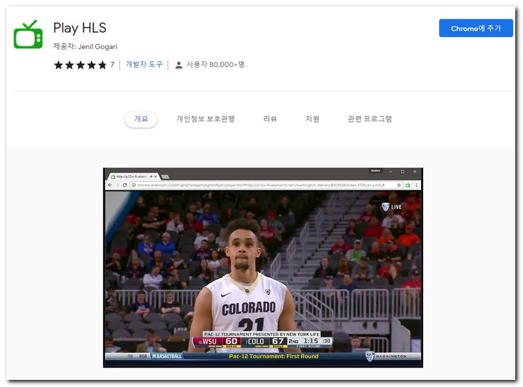Click the five-star rating icons

80,65
